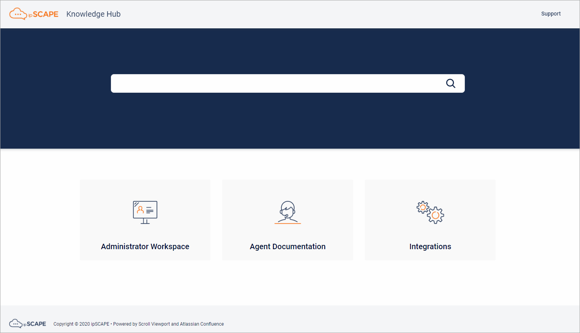This screenshot has width=580, height=333.
Task: Click the ipSCAPE logo in the footer
Action: [28, 324]
